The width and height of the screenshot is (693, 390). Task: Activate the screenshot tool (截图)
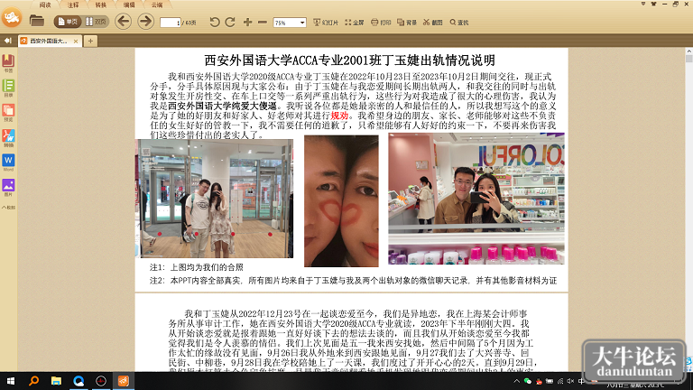433,22
